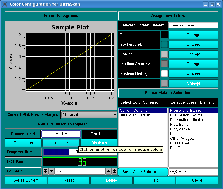Click the Set as Current button

26,180
